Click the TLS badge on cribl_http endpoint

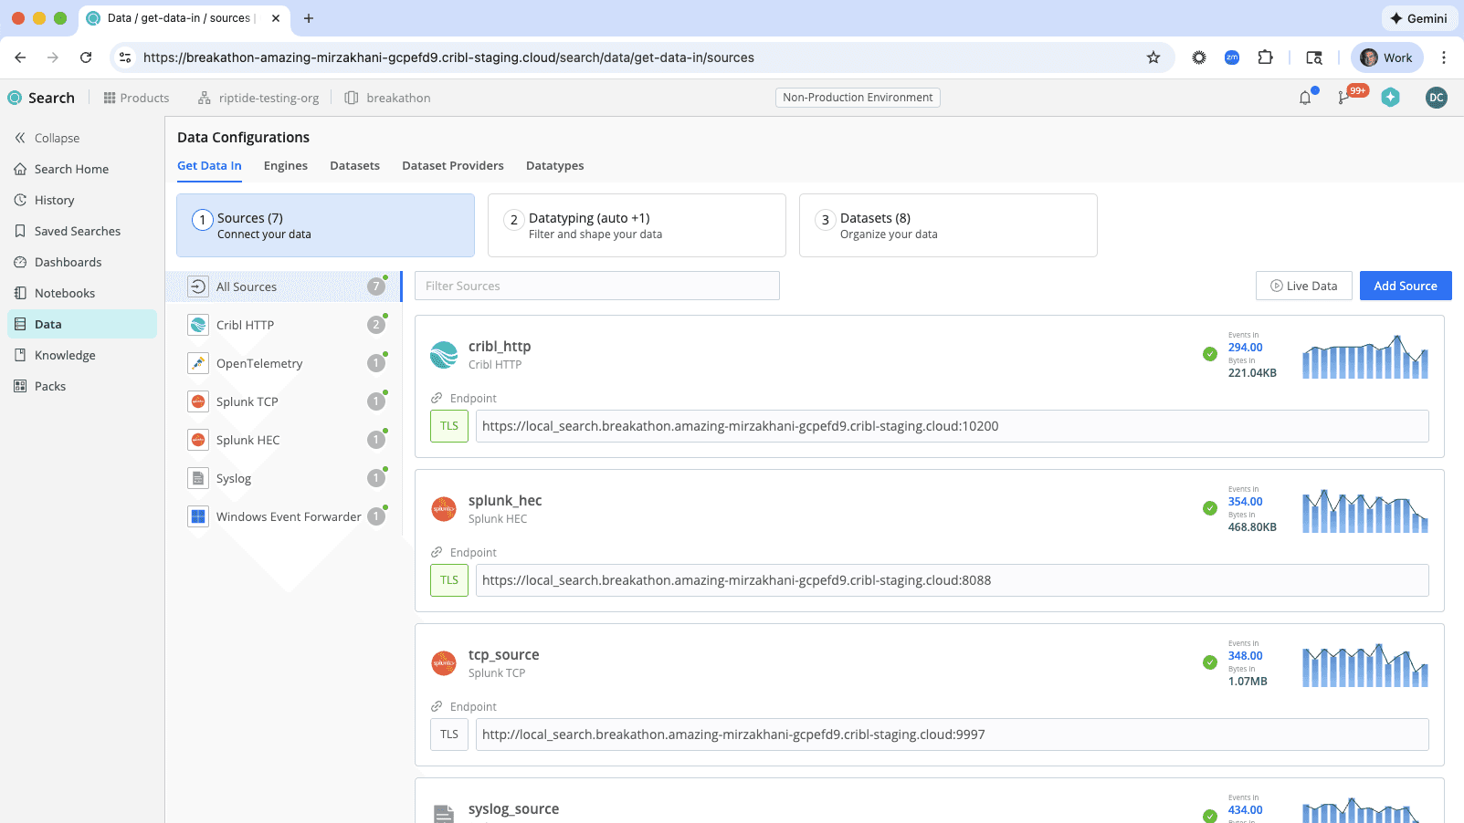(448, 425)
